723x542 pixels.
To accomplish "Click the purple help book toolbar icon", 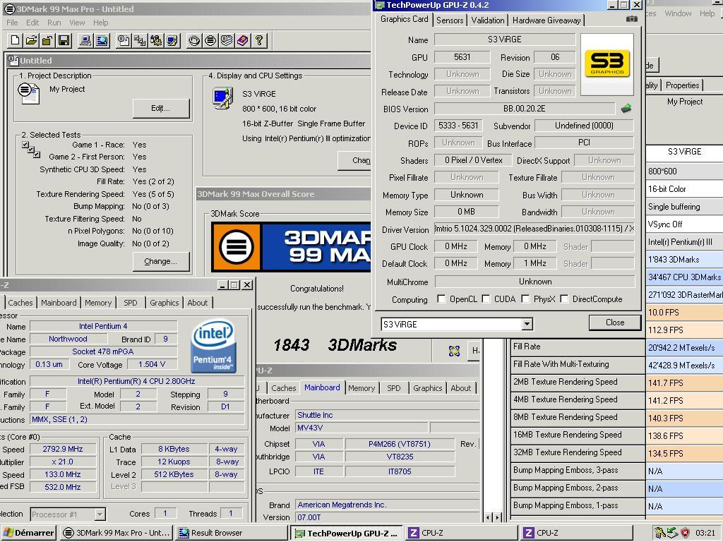I will pos(243,40).
